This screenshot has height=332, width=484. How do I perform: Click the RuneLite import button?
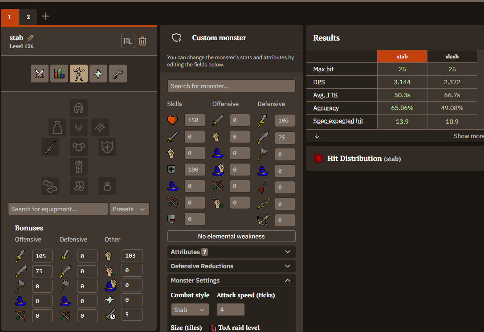[128, 41]
